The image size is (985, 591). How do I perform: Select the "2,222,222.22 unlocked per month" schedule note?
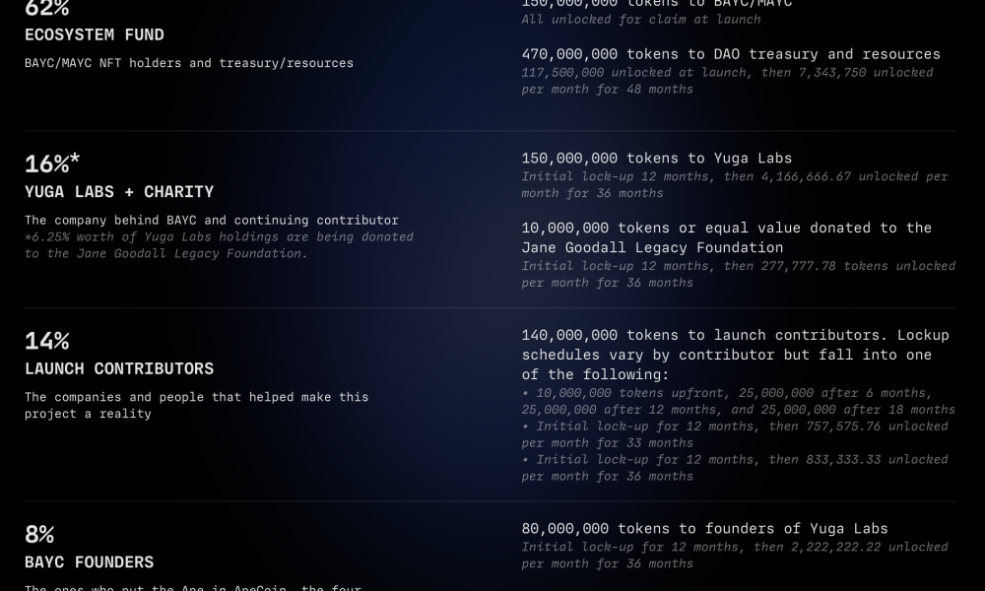pos(735,556)
